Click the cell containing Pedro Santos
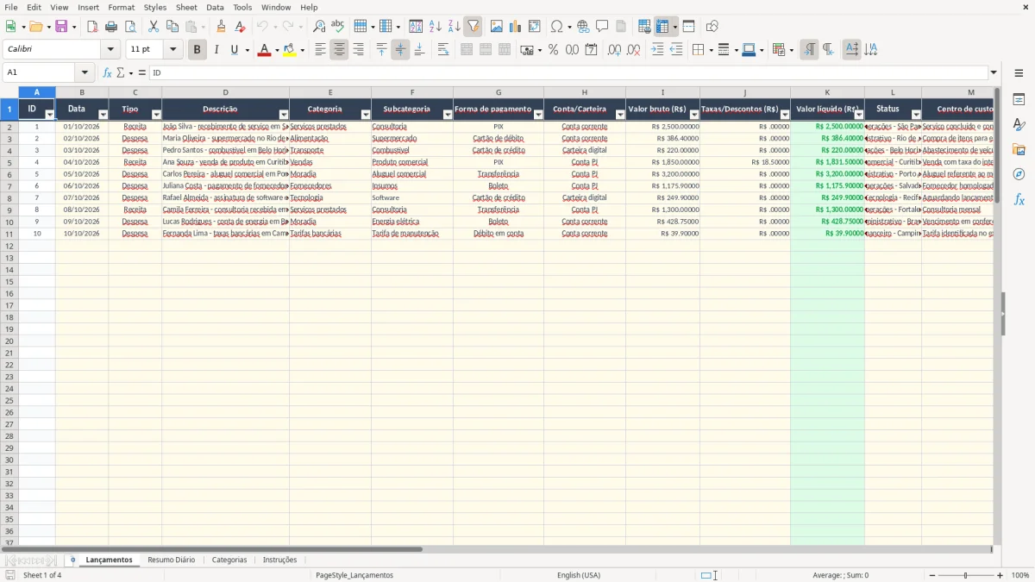 (225, 150)
